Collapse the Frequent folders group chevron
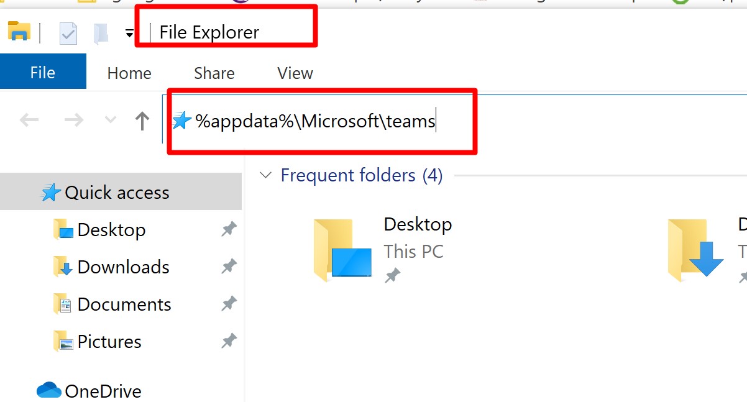 pyautogui.click(x=266, y=175)
